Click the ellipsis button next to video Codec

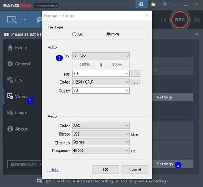136,82
